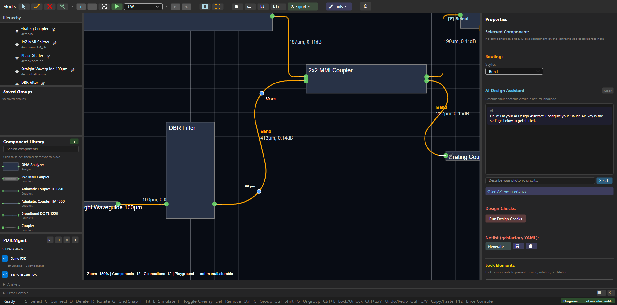617x305 pixels.
Task: Click the Playground not manufacturable status badge
Action: (x=588, y=301)
